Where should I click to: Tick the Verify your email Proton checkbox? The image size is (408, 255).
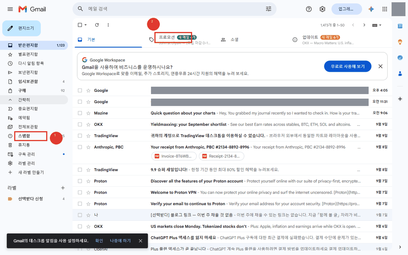tap(80, 204)
